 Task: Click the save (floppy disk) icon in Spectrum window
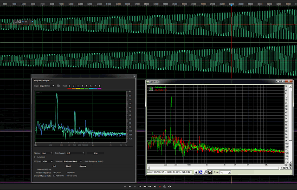tap(210, 172)
